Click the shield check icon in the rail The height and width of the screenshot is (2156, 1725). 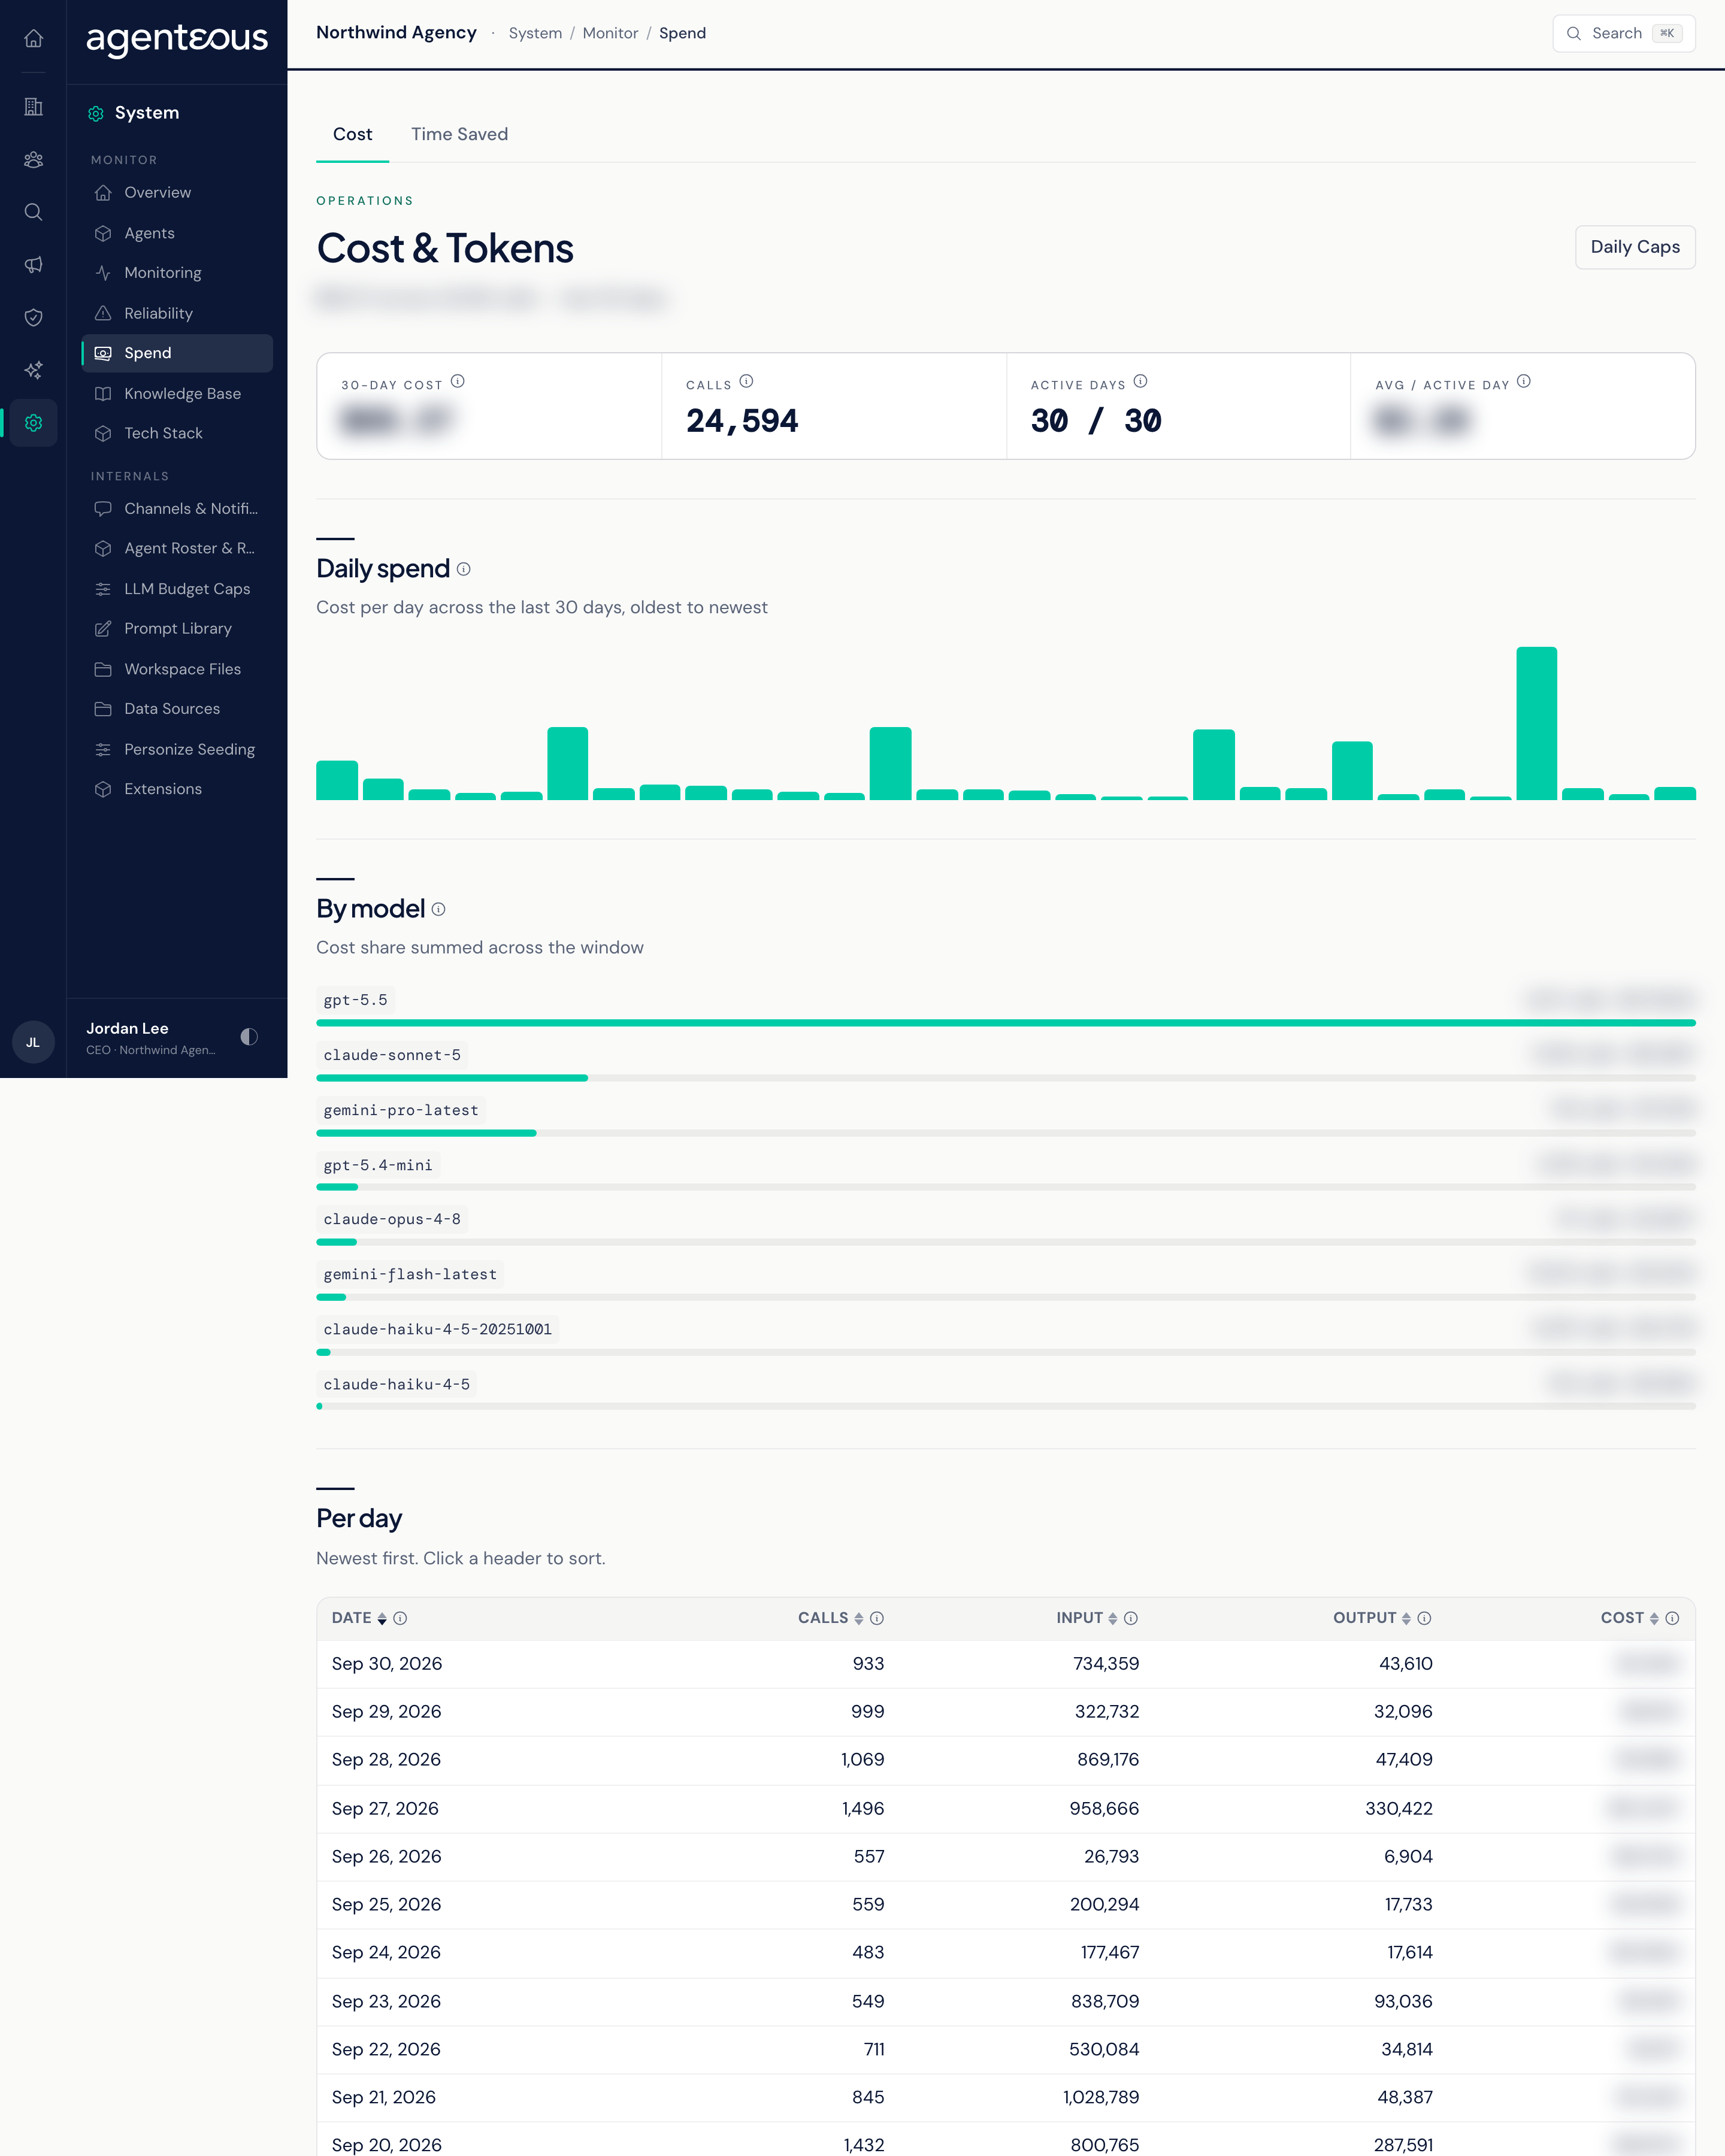pos(33,317)
